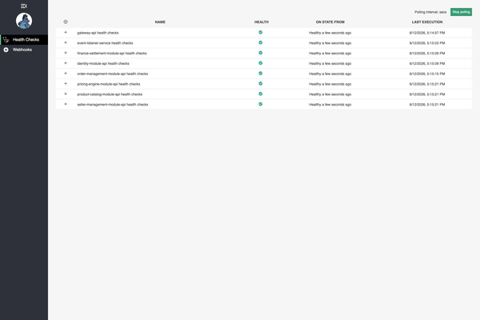The image size is (480, 320).
Task: Click the healthy checkmark for pricing-engine-module-api
Action: click(261, 83)
